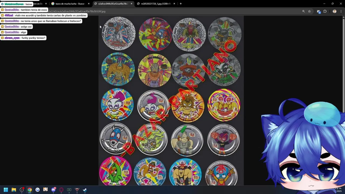Open the Windows Start menu
Screen dimensions: 345x194
coord(6,190)
